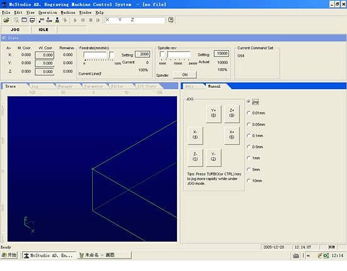Select the 0.5mm step radio button
Viewport: 347px width, 271px height.
pos(248,147)
